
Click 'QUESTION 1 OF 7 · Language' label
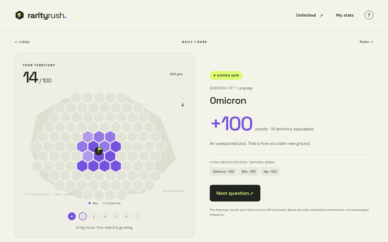[x=231, y=88]
